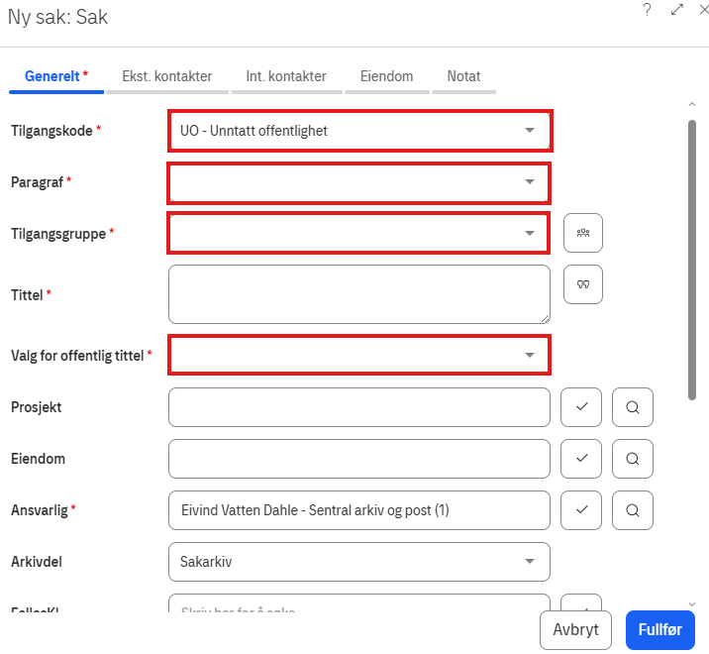709x654 pixels.
Task: Open the Tilgangsgruppe dropdown list
Action: pyautogui.click(x=529, y=233)
